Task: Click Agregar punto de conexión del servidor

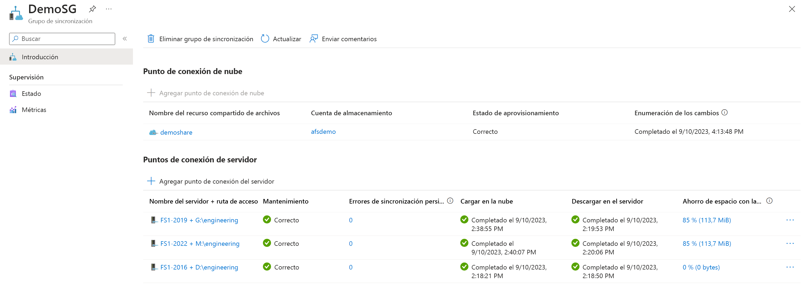Action: coord(211,181)
